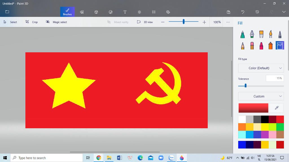Viewport: 289px width, 162px height.
Task: Select the Calligraphy pen brush
Action: tap(252, 34)
